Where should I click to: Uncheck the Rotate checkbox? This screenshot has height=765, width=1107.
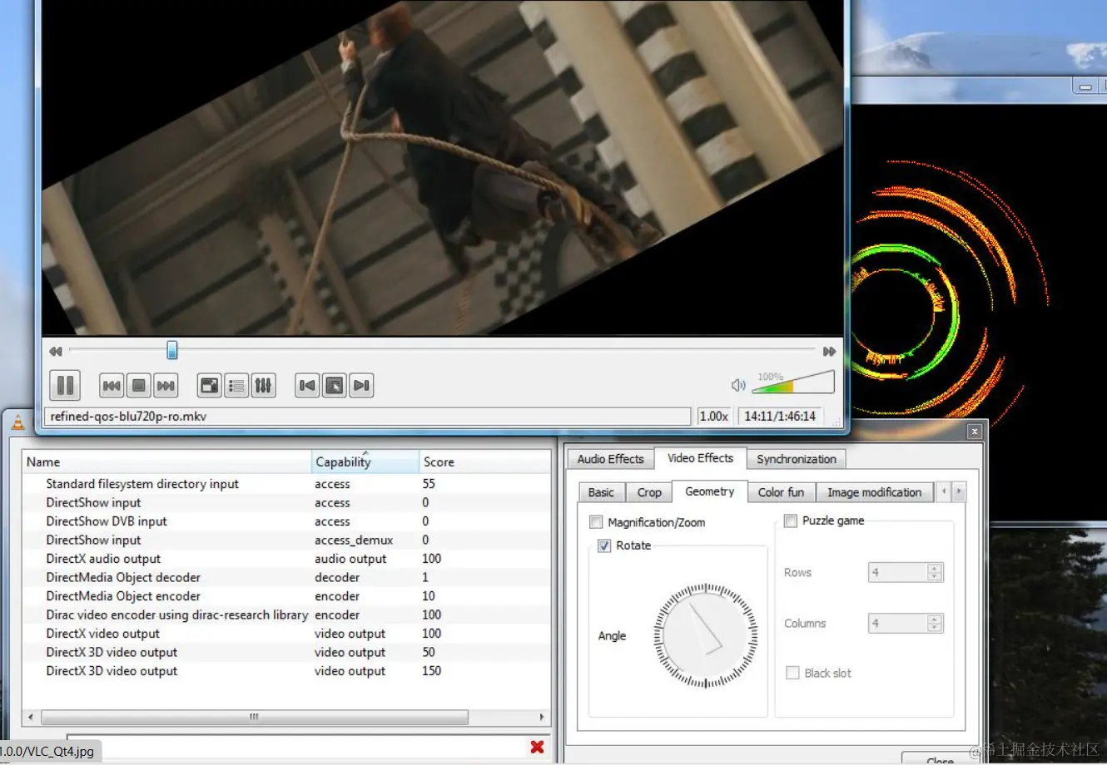[x=604, y=545]
